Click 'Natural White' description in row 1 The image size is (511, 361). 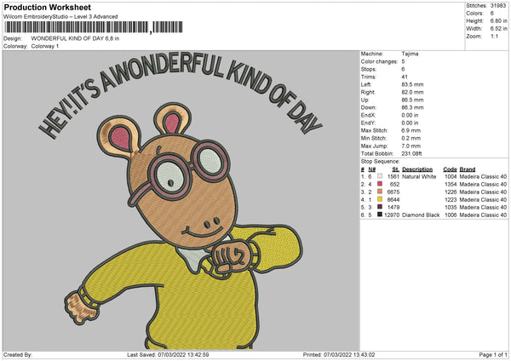click(x=419, y=176)
